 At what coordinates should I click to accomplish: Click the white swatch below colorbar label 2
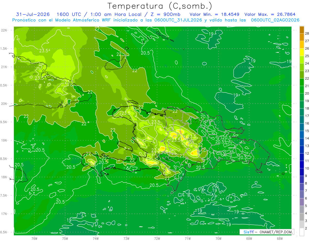(302, 232)
